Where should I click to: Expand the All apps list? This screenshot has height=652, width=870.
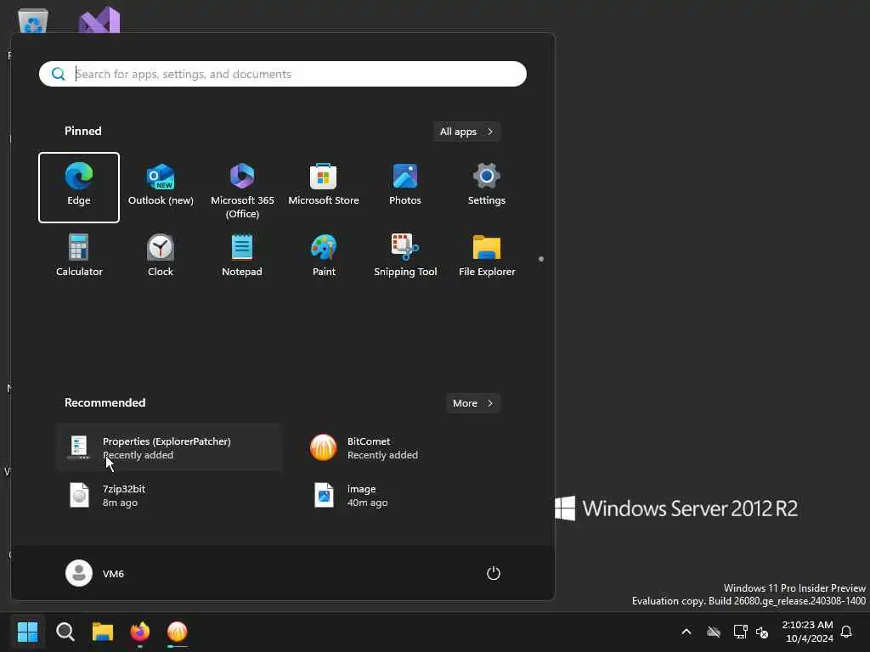[466, 132]
